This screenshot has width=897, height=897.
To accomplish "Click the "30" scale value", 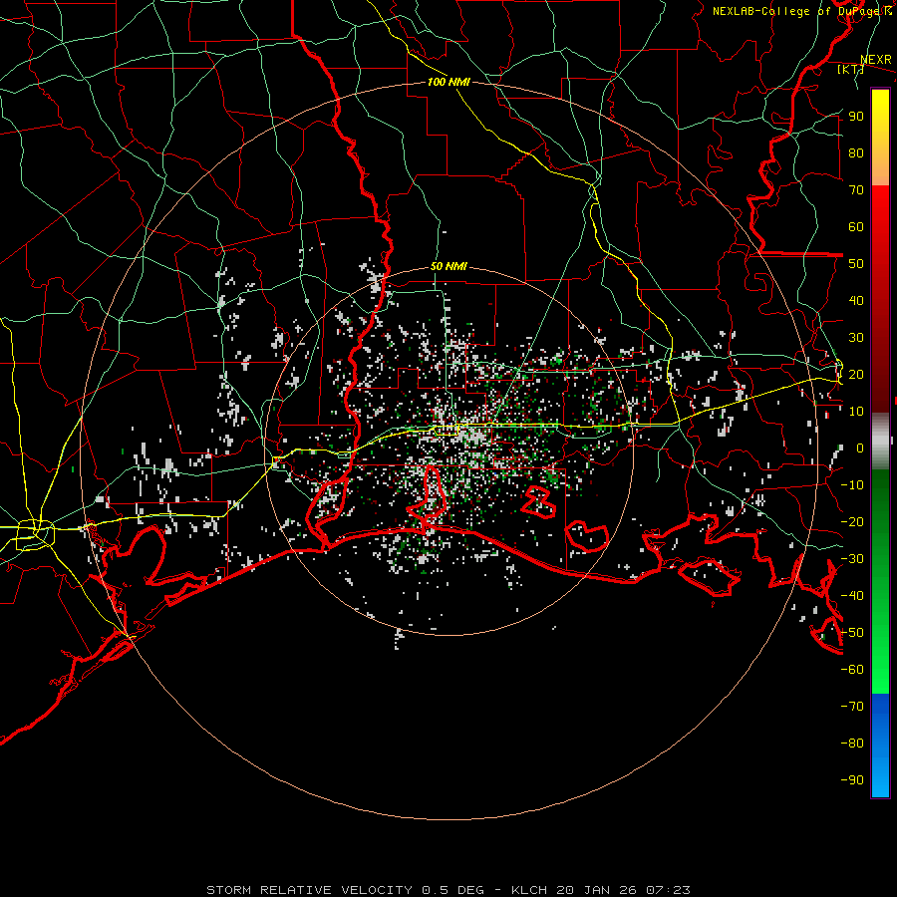I will coord(856,338).
